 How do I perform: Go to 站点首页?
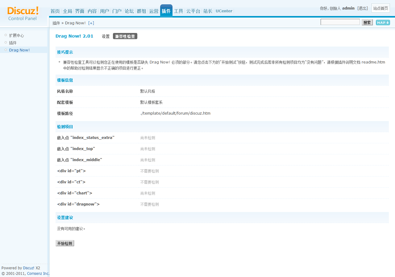(x=380, y=8)
